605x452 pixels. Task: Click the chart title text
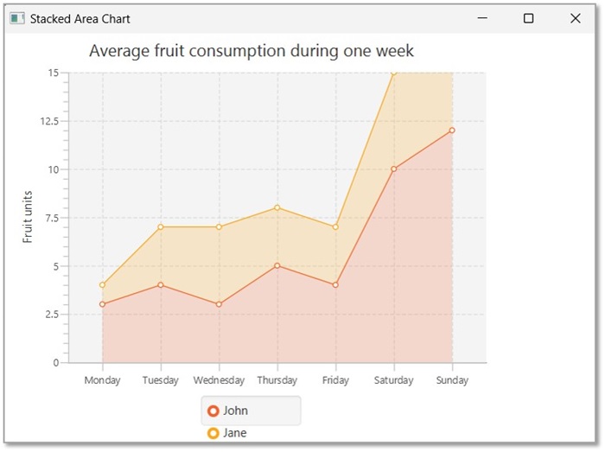[252, 52]
